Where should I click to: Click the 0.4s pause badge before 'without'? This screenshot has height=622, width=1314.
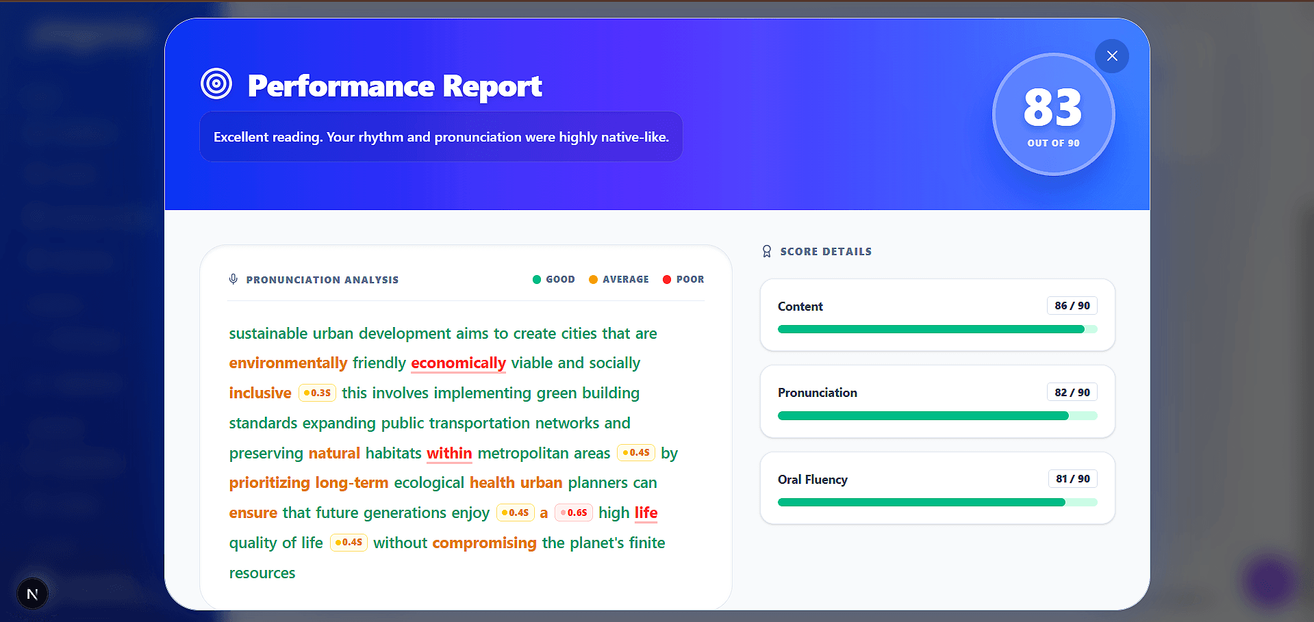tap(349, 543)
